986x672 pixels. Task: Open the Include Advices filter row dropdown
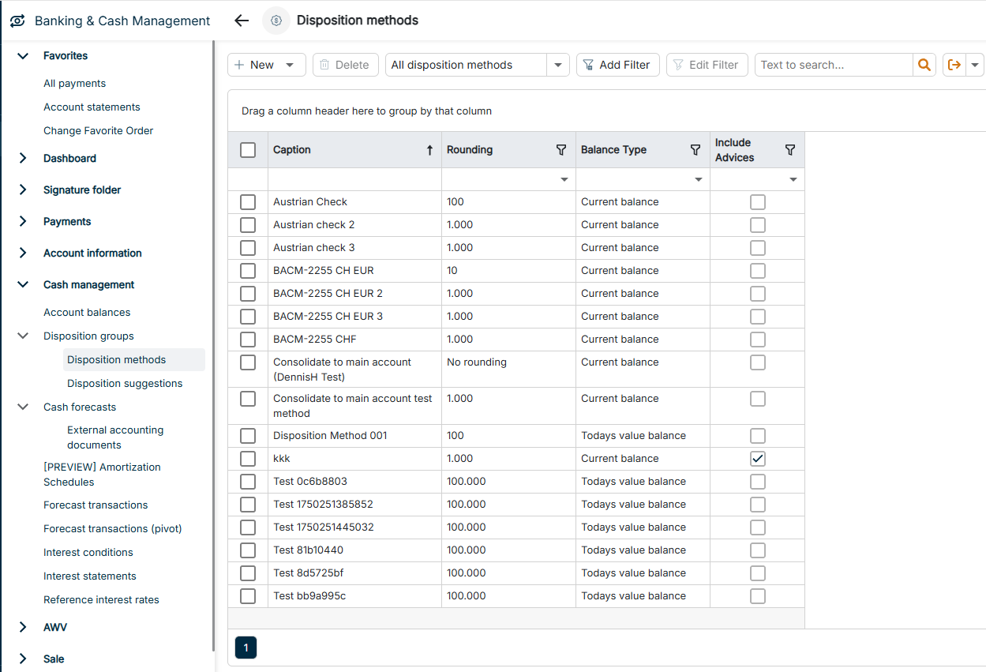point(793,180)
